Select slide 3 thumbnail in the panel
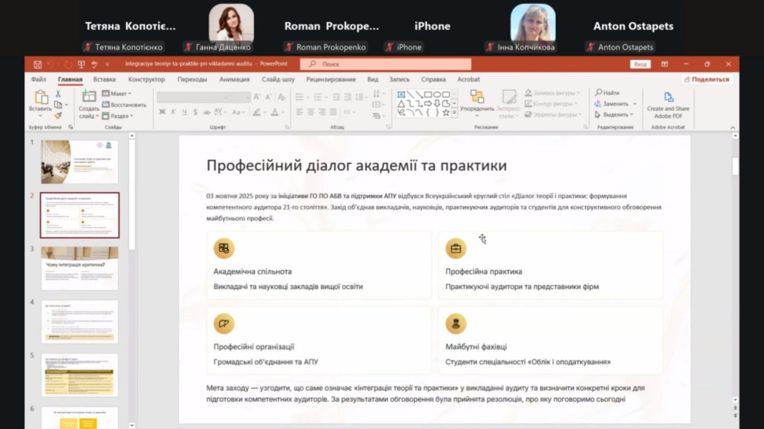The image size is (764, 429). 80,268
